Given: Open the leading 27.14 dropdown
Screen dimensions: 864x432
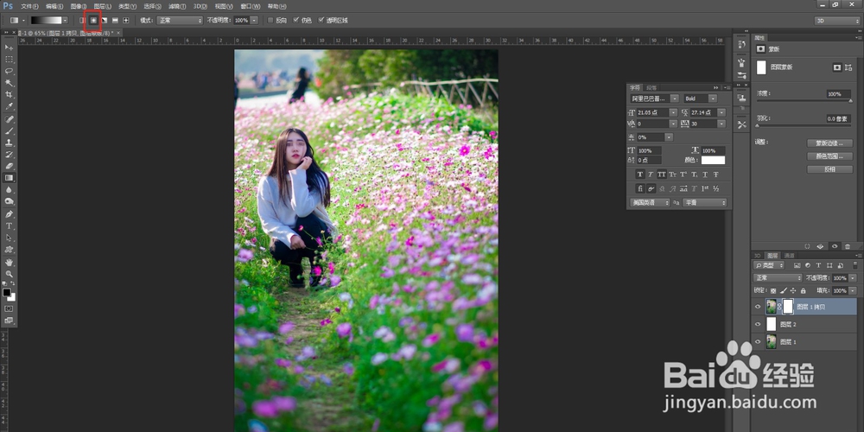Looking at the screenshot, I should coord(721,112).
